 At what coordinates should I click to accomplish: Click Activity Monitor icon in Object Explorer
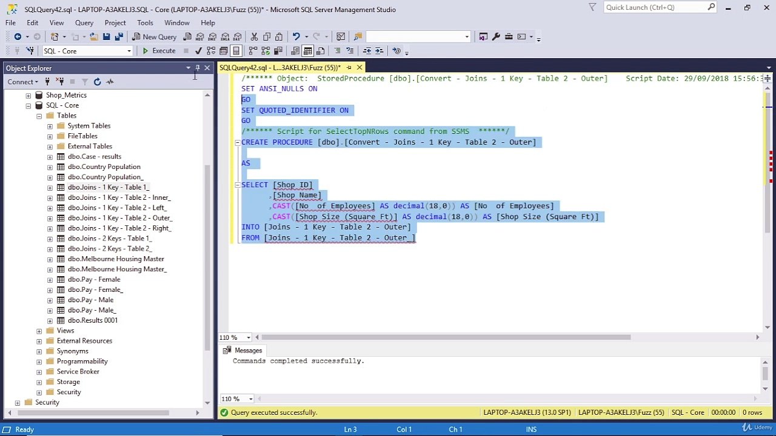point(110,82)
